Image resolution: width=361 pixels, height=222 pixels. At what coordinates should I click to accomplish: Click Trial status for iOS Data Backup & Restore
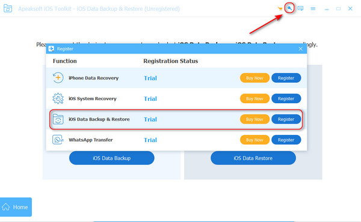[x=150, y=119]
